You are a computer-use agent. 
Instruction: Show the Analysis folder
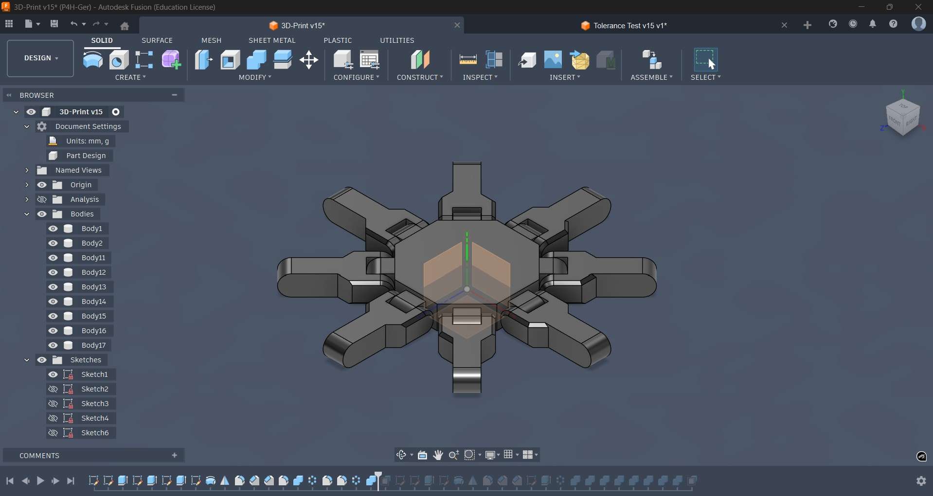42,199
